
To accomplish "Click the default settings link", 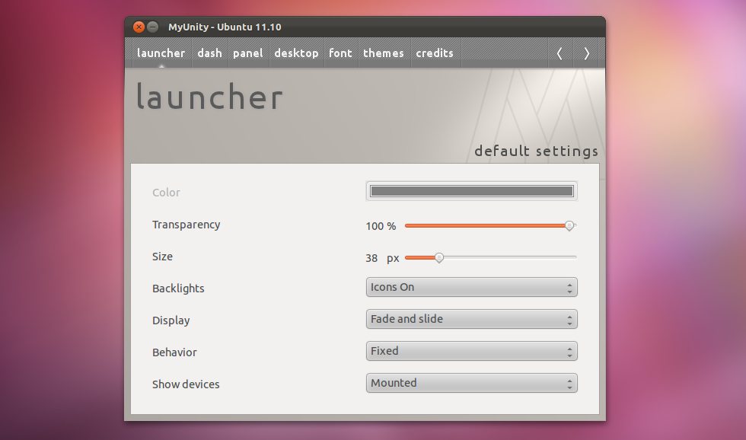I will [x=536, y=151].
